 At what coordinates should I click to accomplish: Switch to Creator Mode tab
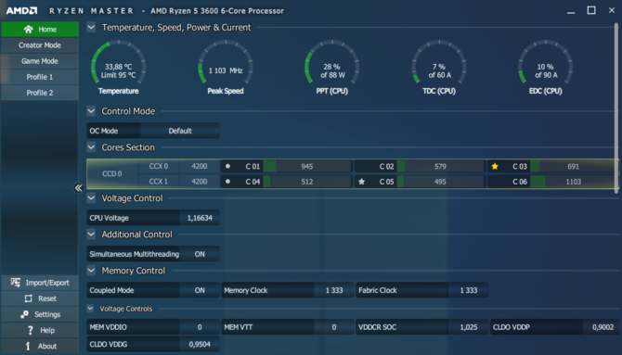coord(40,45)
